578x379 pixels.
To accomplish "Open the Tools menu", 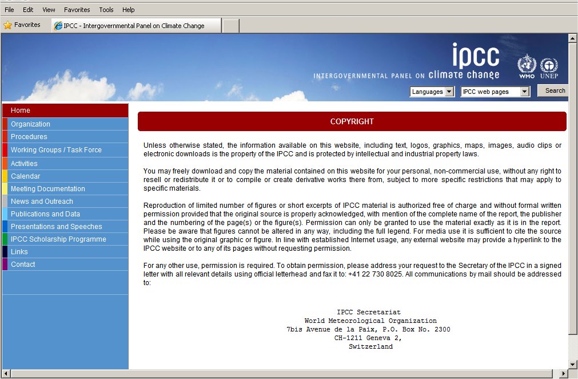I will click(106, 10).
